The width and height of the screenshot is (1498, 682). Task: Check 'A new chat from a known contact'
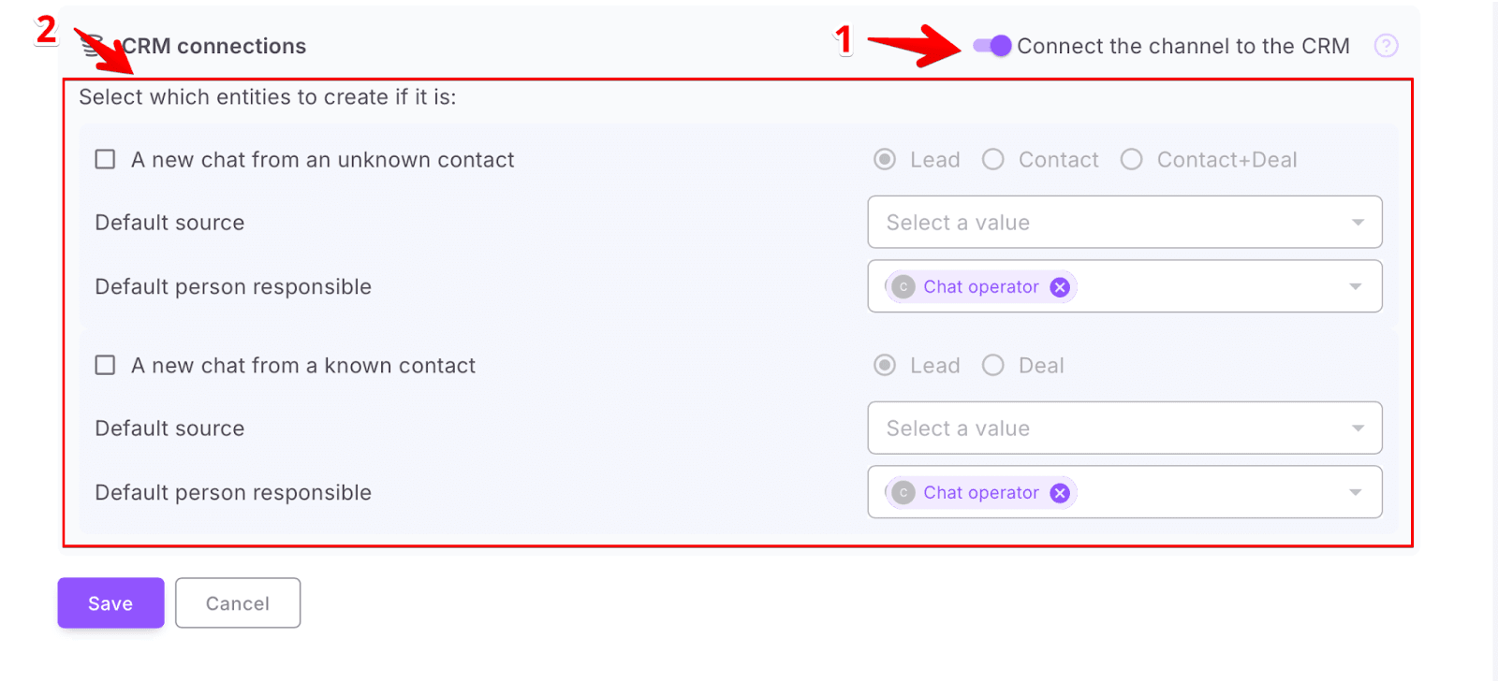pyautogui.click(x=106, y=366)
